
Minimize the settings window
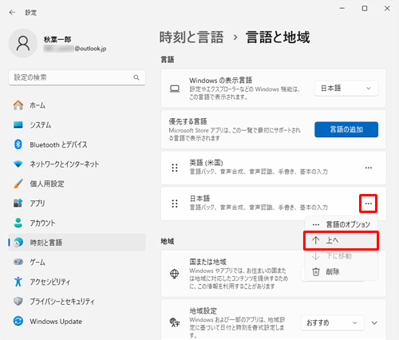pyautogui.click(x=342, y=9)
